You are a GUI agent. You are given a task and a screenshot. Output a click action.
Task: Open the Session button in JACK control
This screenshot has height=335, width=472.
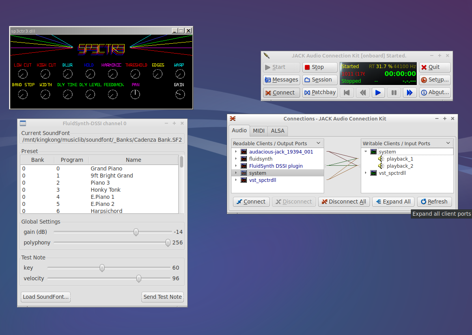(320, 80)
